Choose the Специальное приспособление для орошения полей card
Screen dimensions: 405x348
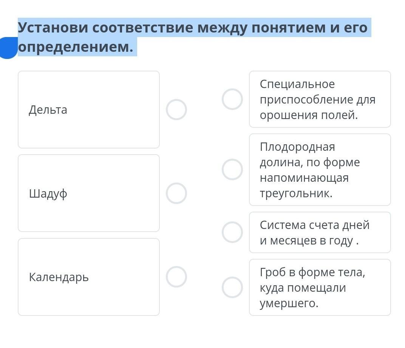coord(320,99)
